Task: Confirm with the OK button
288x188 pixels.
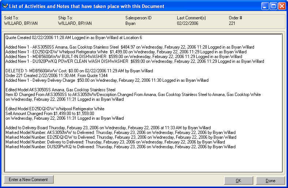Action: point(239,181)
